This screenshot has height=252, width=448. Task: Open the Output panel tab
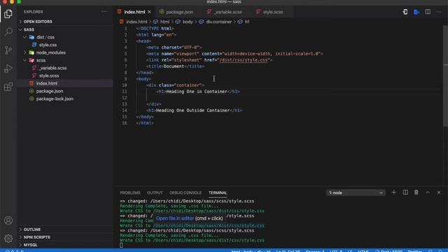[x=155, y=193]
